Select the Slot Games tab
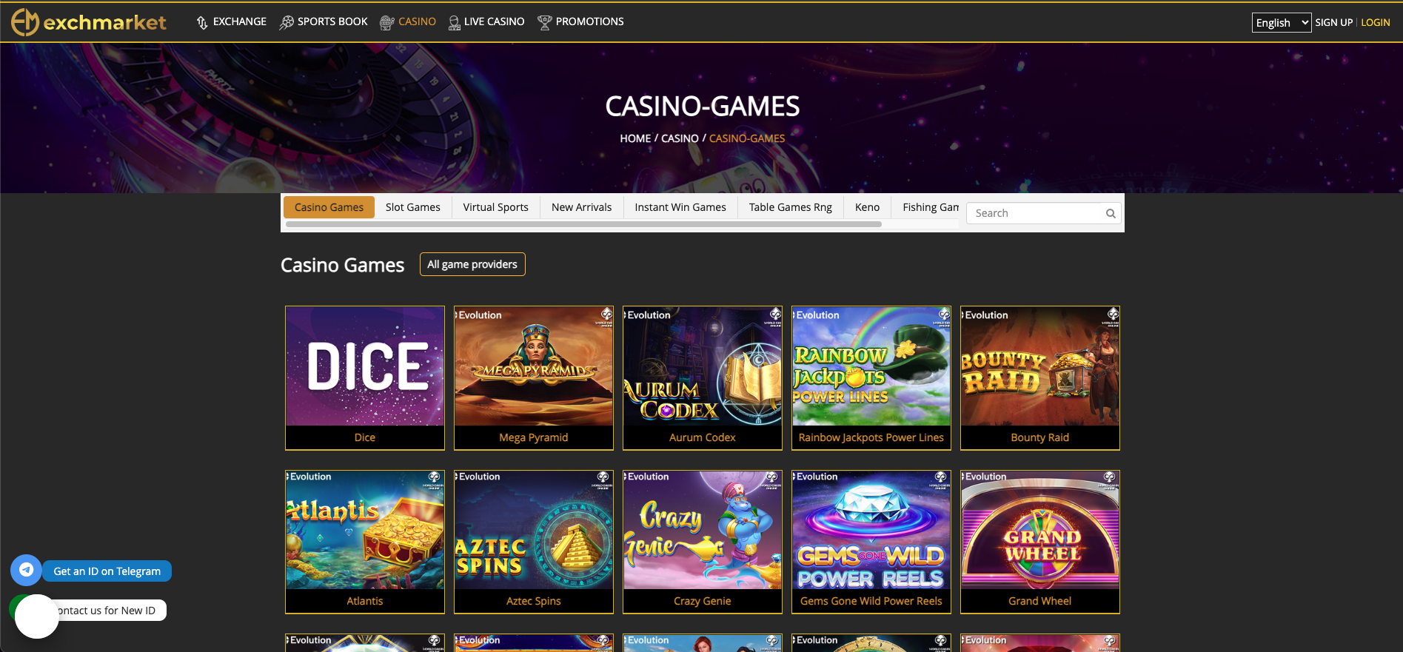 (x=413, y=207)
